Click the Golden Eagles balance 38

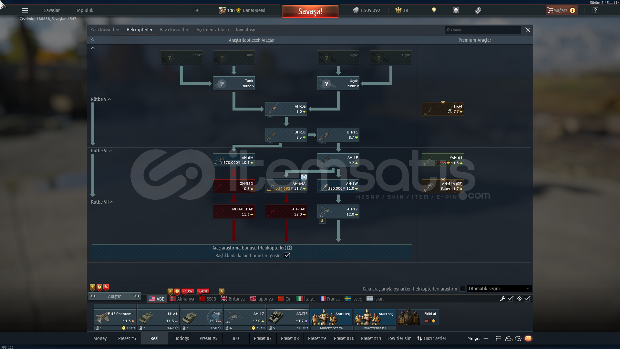(402, 10)
